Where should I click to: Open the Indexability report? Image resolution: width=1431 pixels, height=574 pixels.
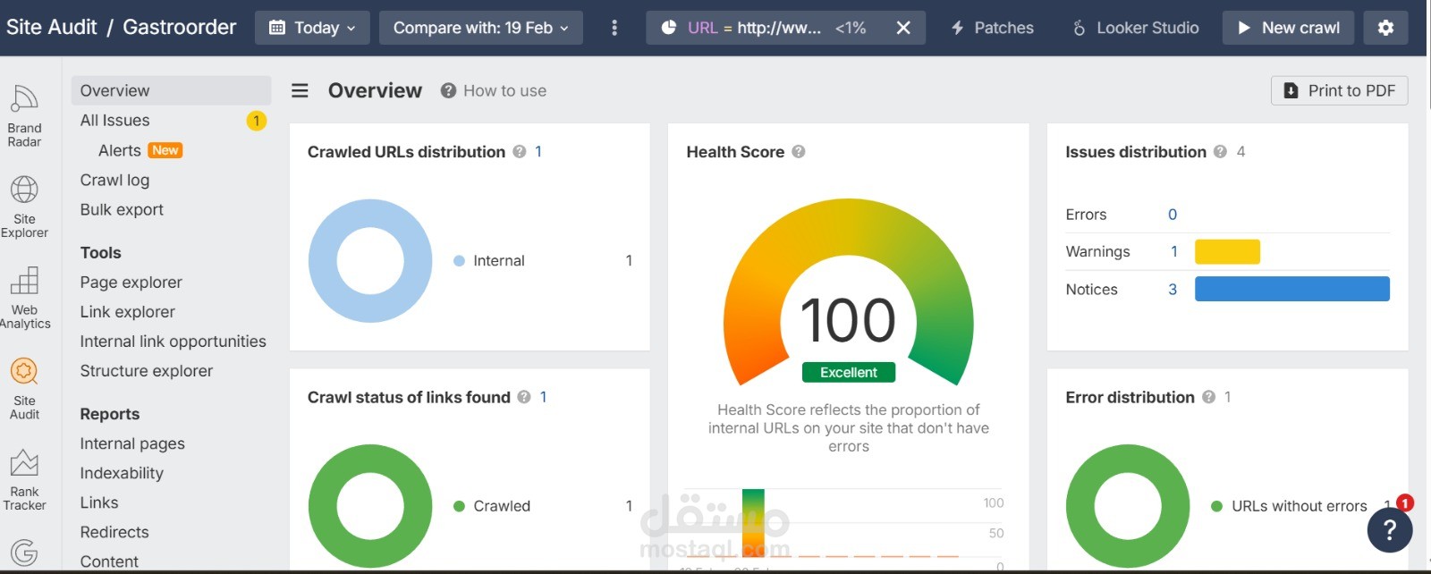122,473
